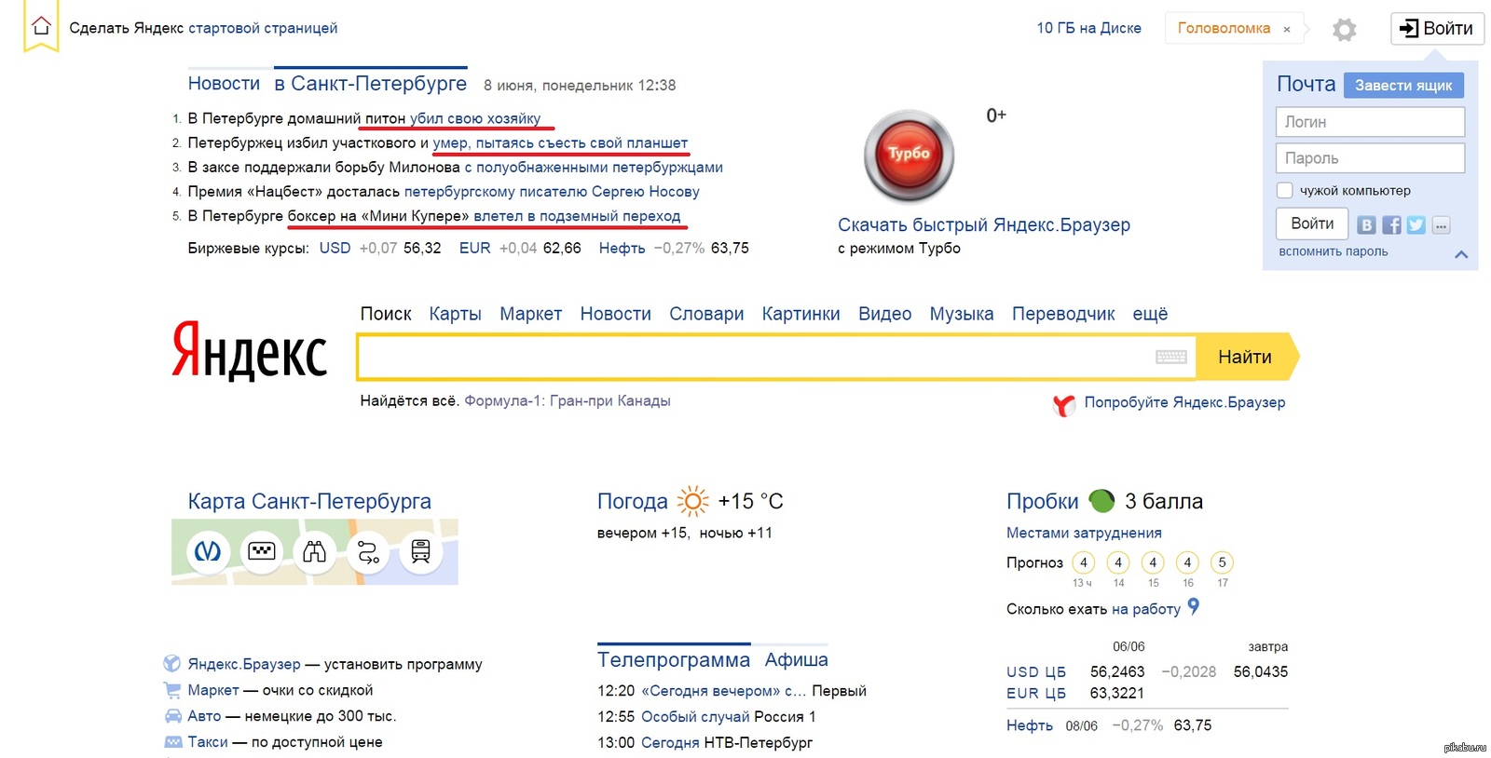Click Войти button in mail panel
This screenshot has width=1491, height=758.
(x=1311, y=223)
